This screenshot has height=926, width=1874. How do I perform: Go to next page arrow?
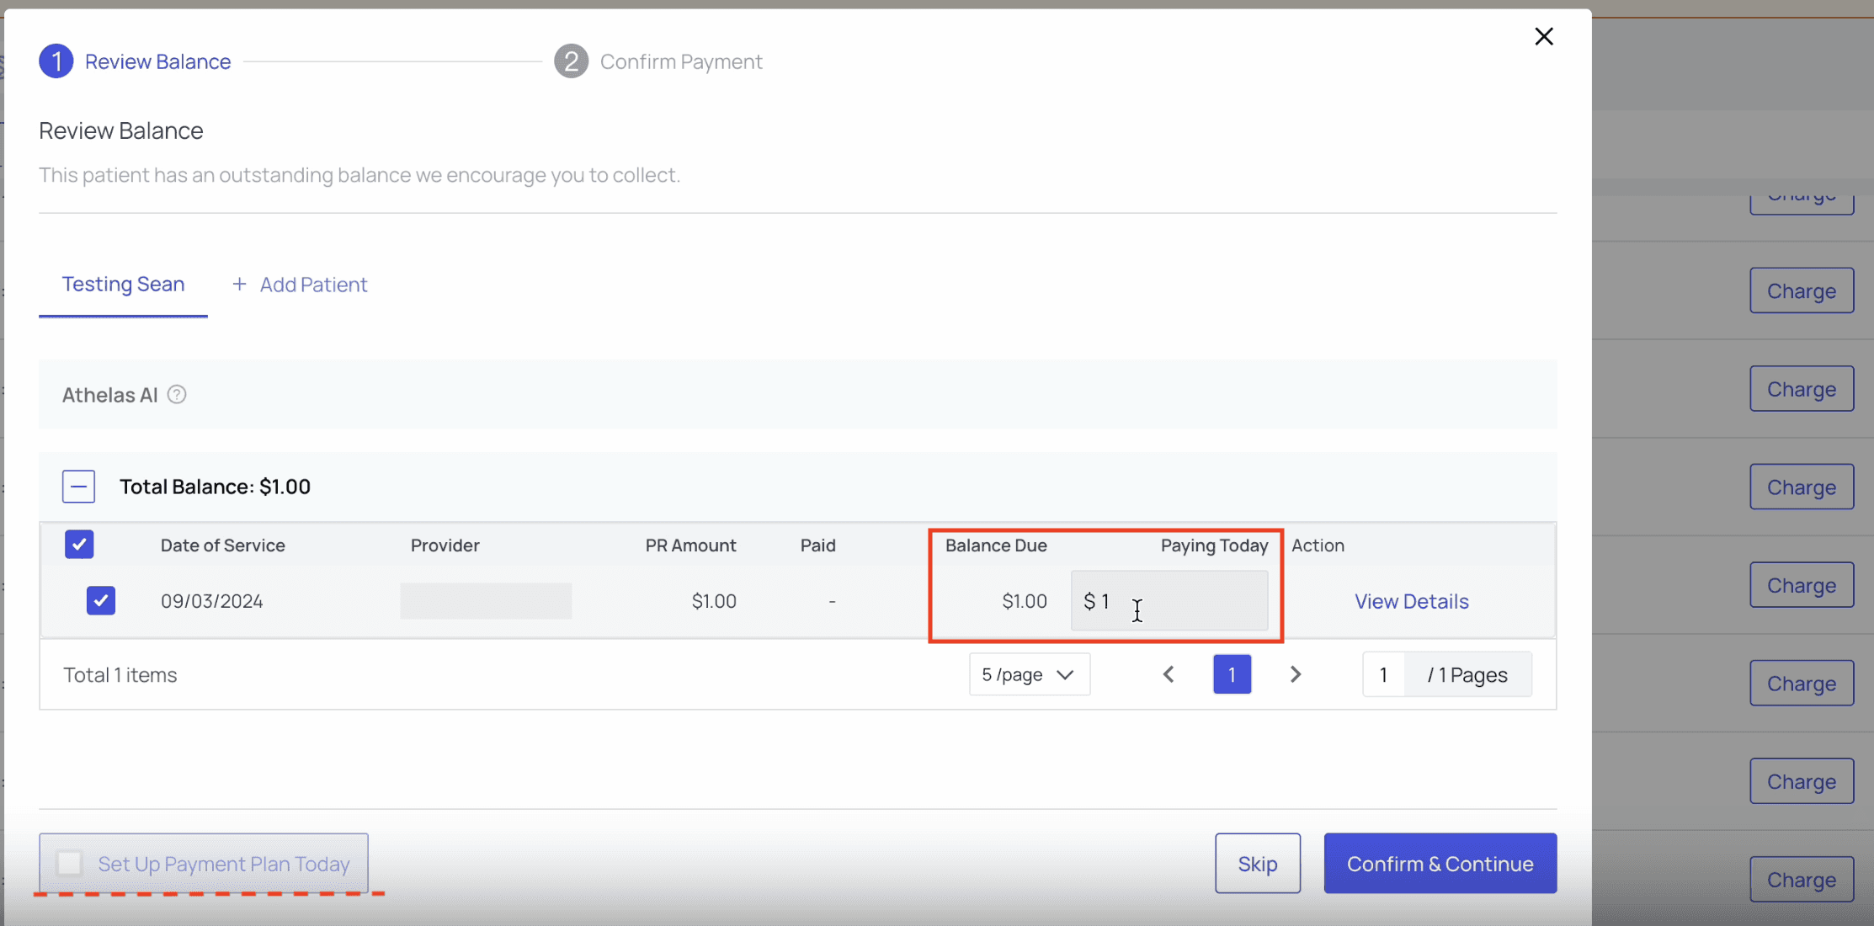(1296, 674)
